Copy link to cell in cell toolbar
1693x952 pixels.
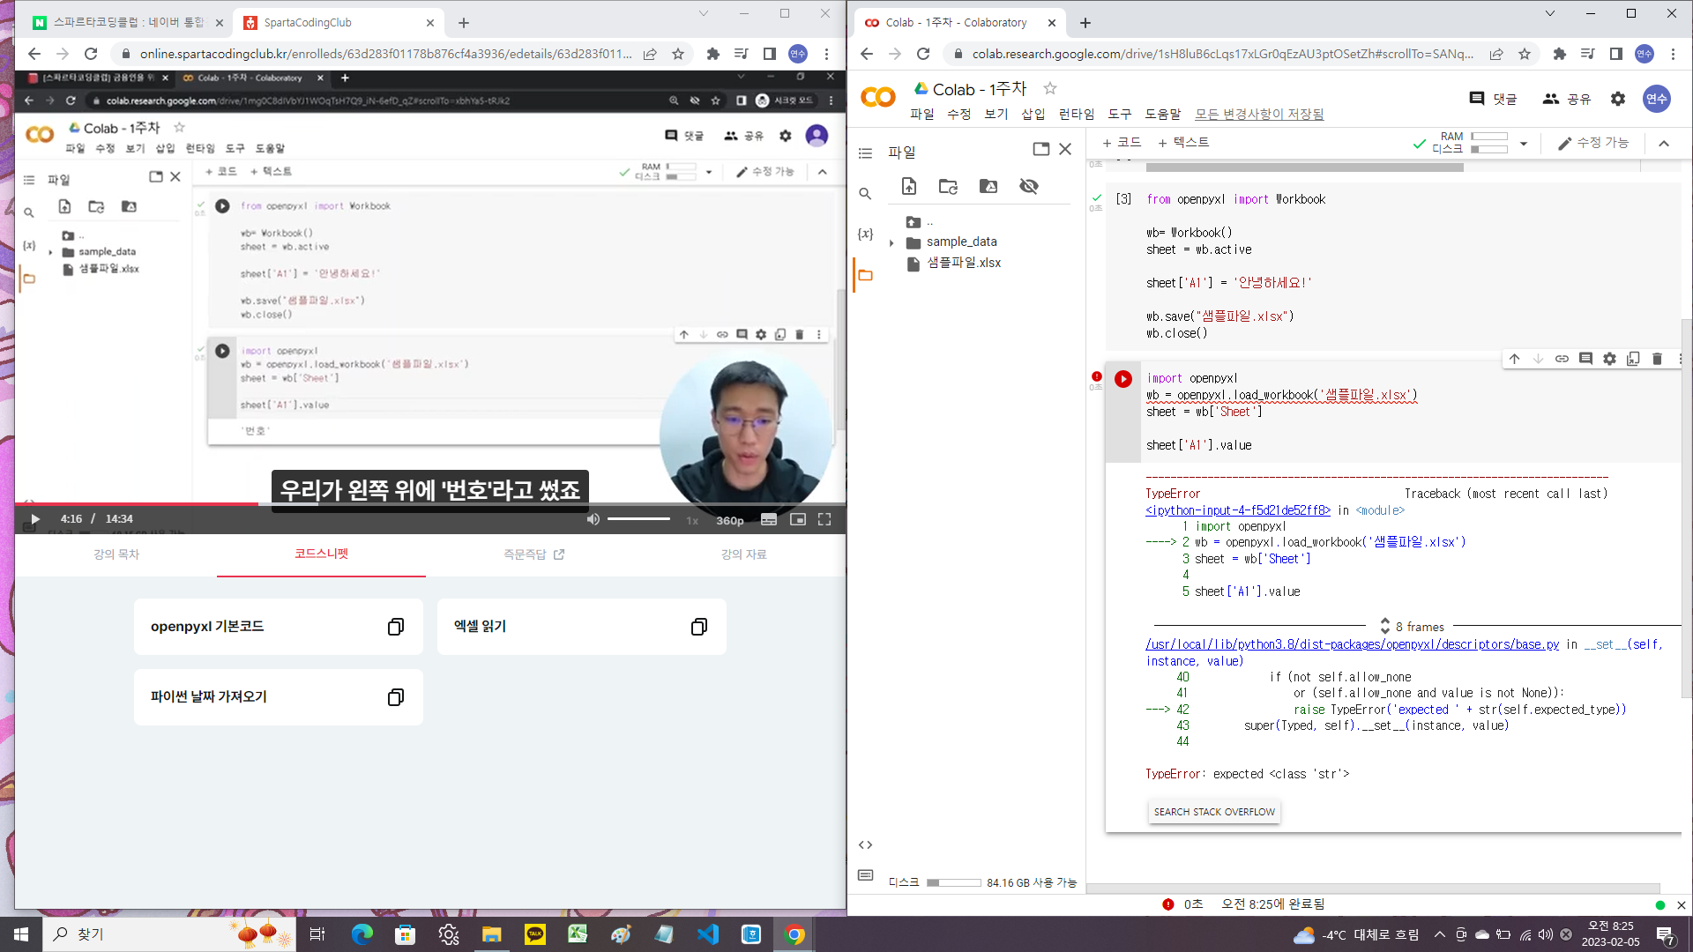pos(1562,359)
